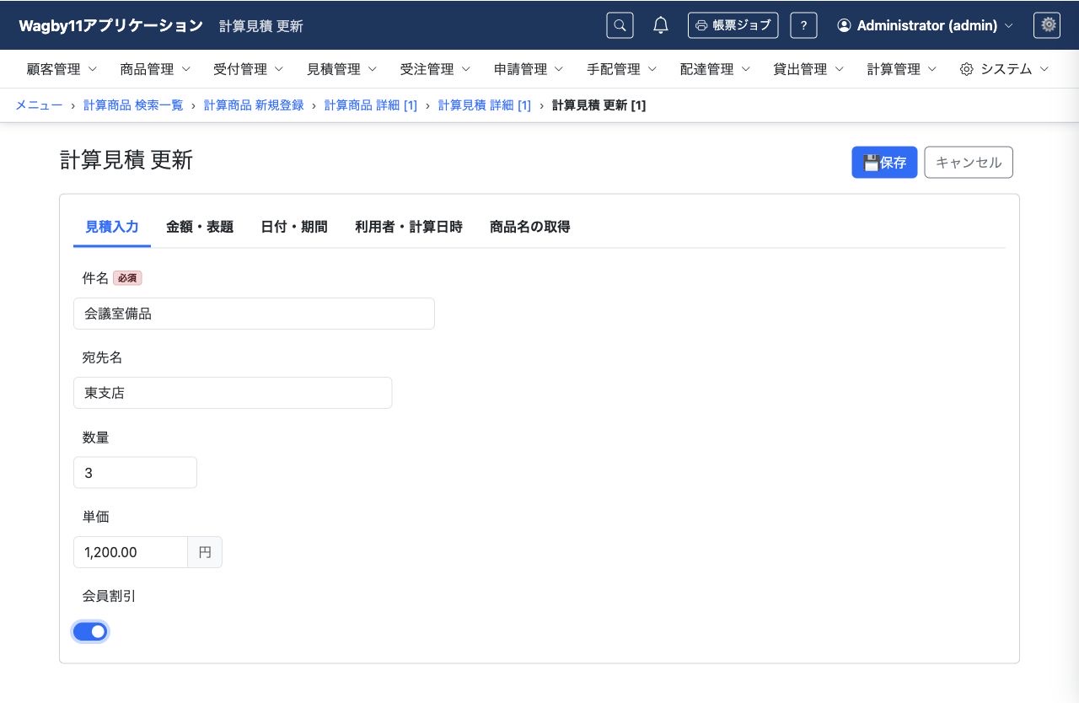Open the システム menu

point(1005,69)
